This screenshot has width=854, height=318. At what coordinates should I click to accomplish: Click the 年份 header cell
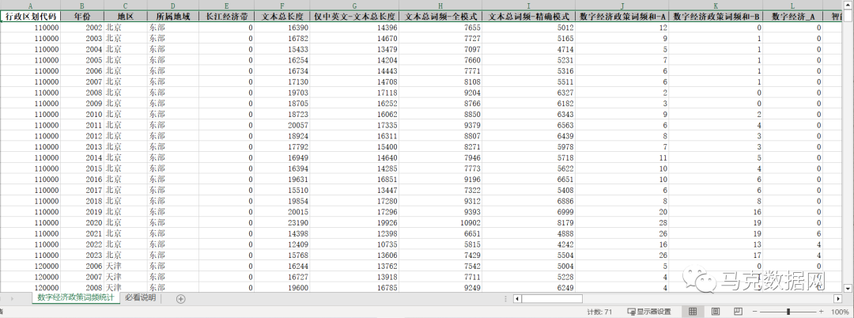point(81,17)
